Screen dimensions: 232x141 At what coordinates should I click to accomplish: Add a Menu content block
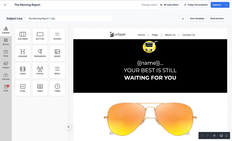[57, 71]
